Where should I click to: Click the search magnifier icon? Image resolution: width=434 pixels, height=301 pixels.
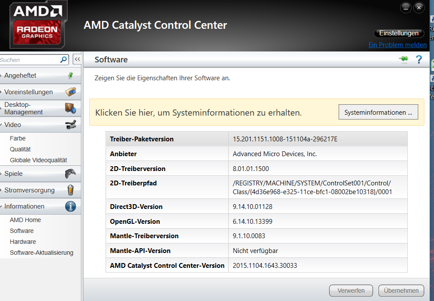coord(63,60)
